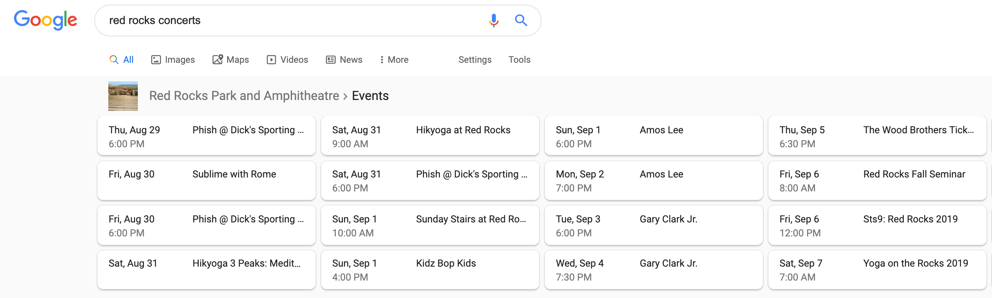Open the Maps results tab
992x298 pixels.
(231, 60)
